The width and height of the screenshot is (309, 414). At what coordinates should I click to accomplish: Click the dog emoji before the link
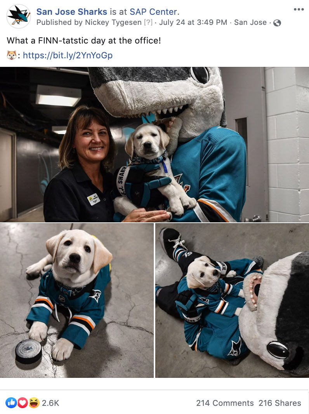click(x=11, y=55)
